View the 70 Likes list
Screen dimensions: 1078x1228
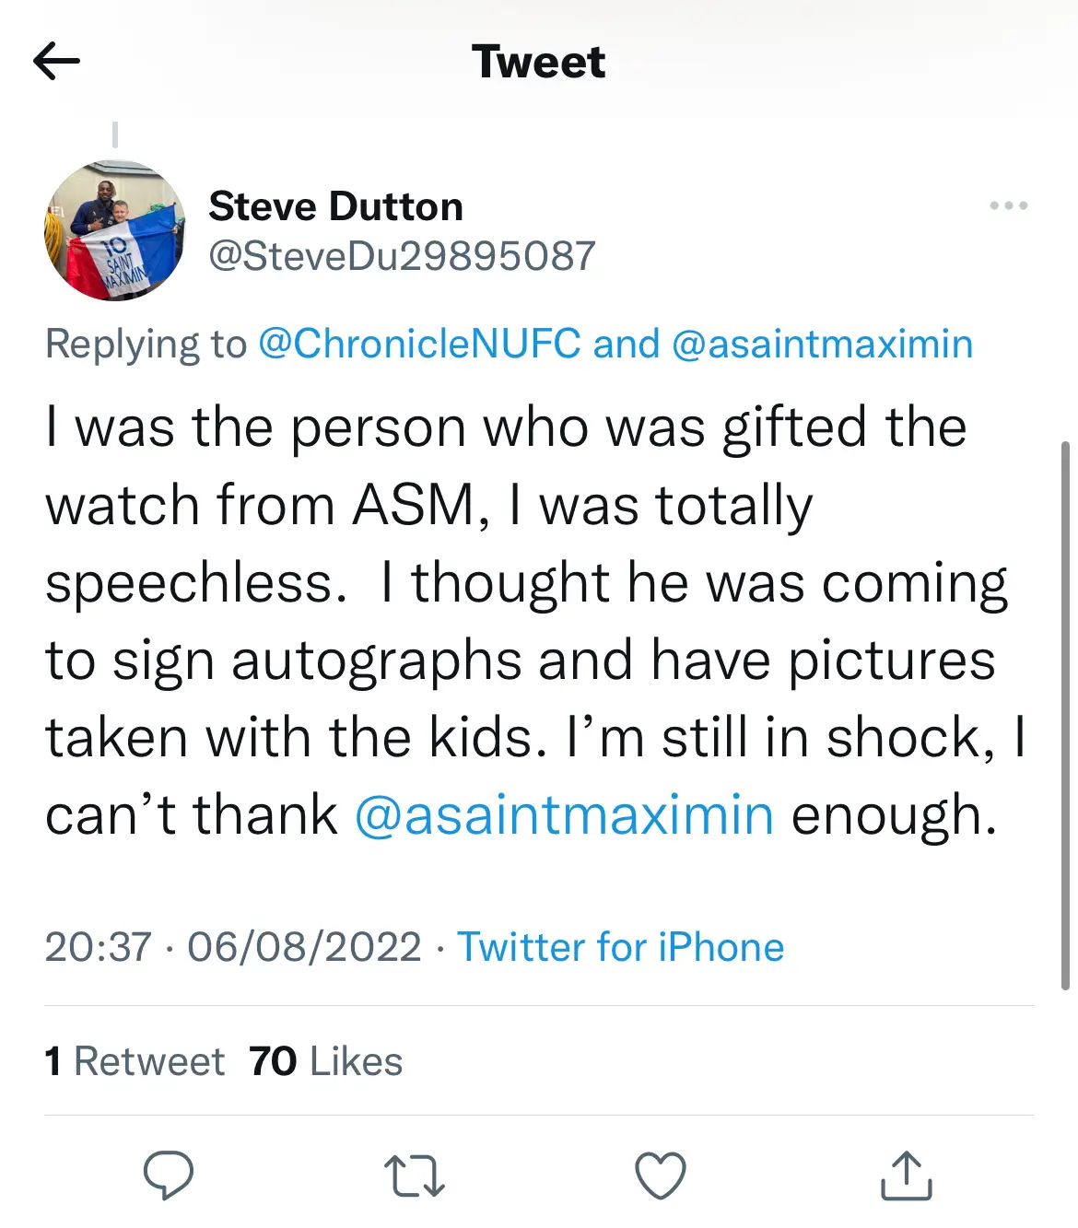coord(325,1061)
